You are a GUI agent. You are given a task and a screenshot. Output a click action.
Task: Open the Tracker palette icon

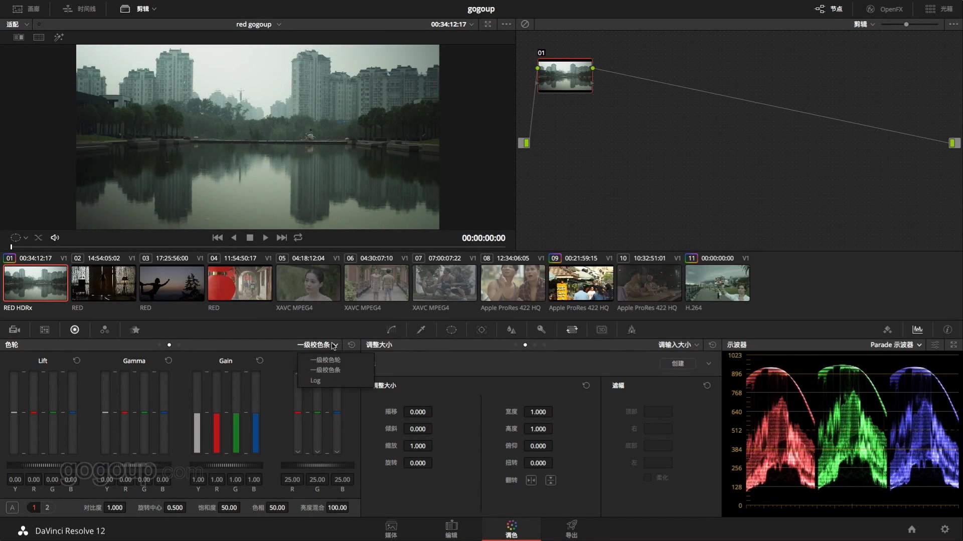(x=481, y=330)
